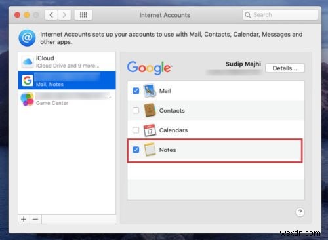This screenshot has width=328, height=240.
Task: Click the iCloud cloud icon
Action: pyautogui.click(x=28, y=62)
